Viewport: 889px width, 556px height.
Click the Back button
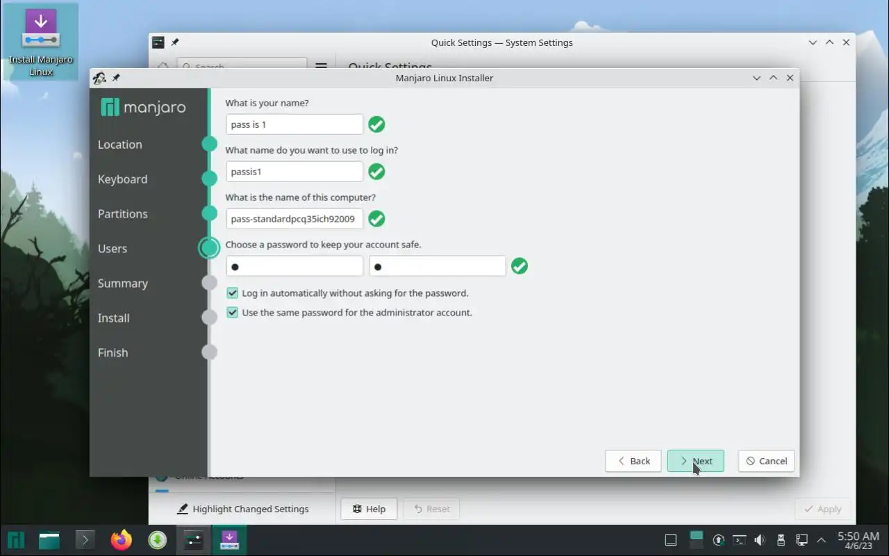(633, 461)
